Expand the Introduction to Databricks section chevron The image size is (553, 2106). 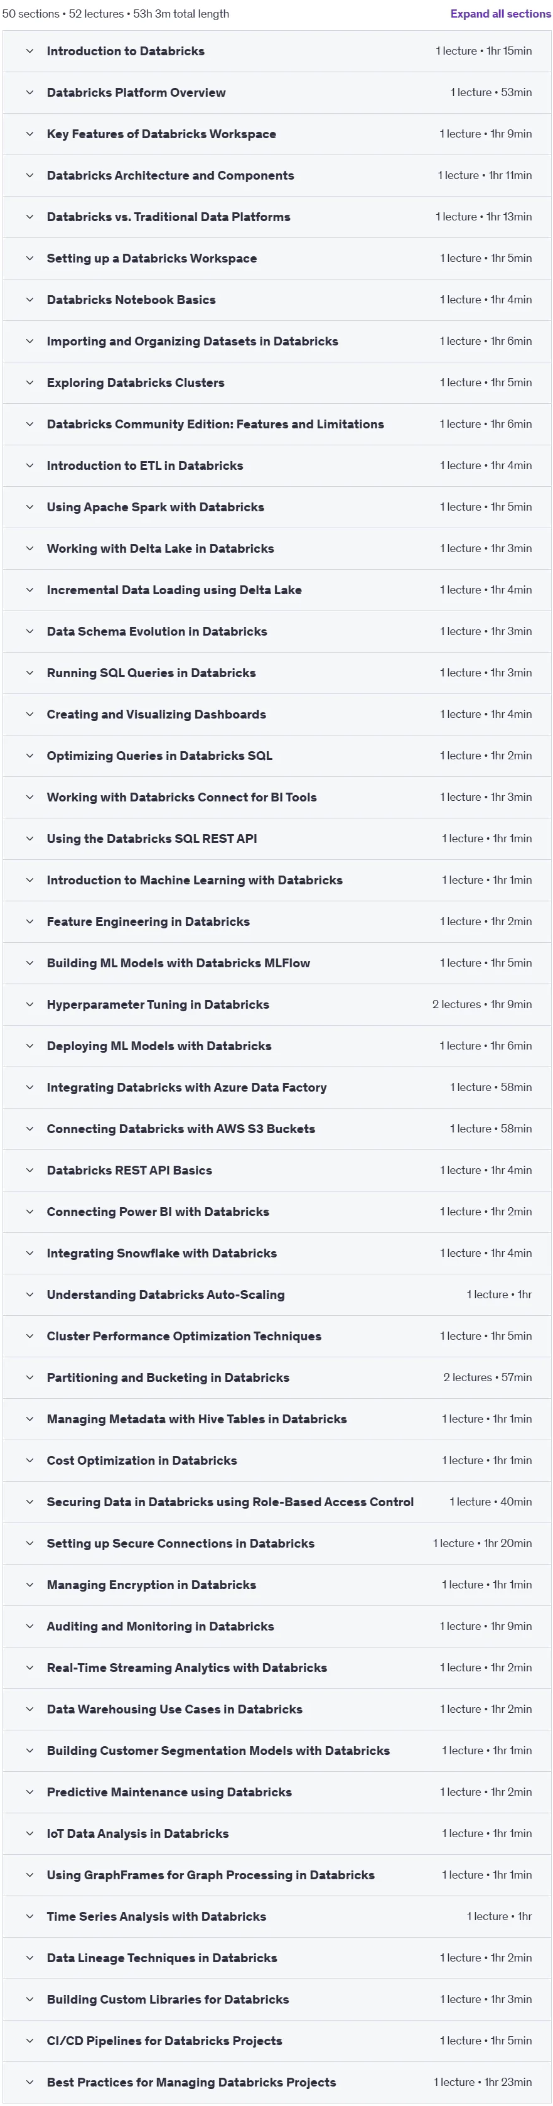pyautogui.click(x=30, y=51)
